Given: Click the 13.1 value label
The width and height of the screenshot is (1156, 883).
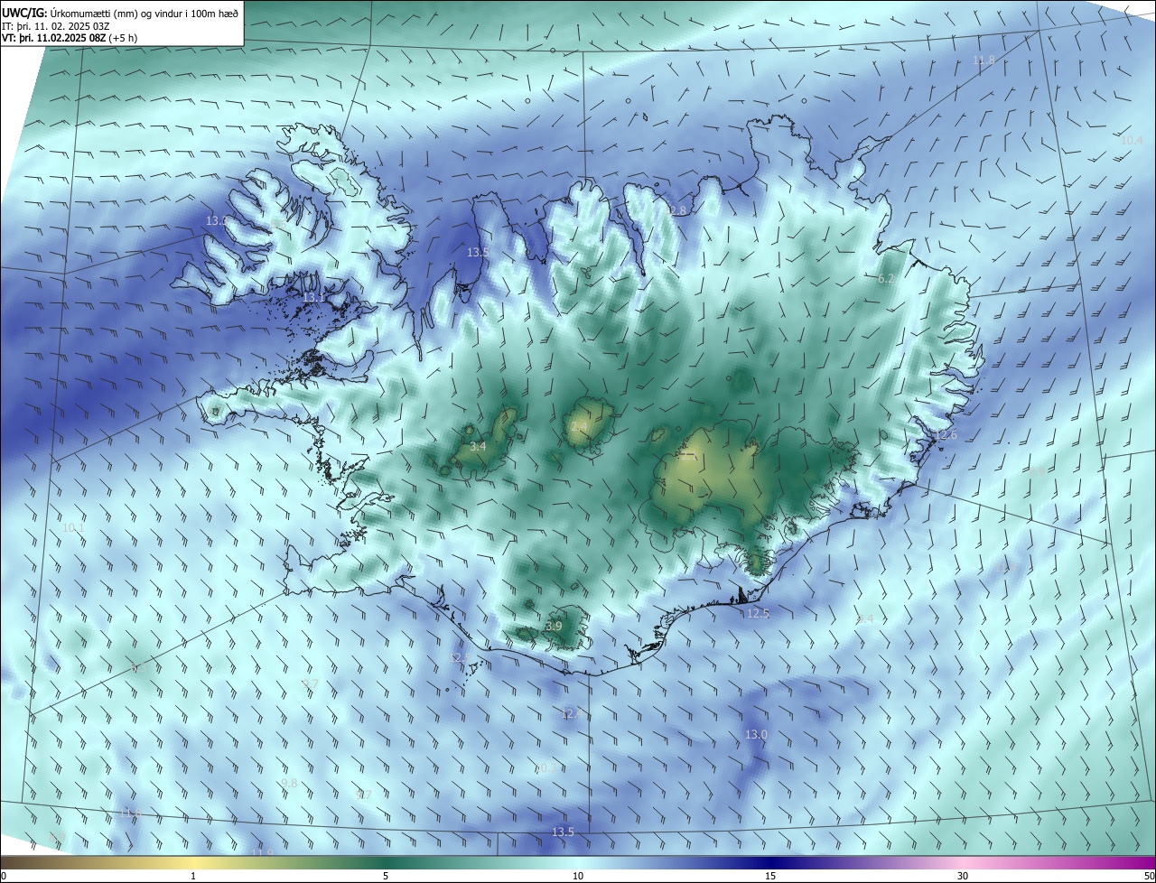Looking at the screenshot, I should tap(313, 297).
